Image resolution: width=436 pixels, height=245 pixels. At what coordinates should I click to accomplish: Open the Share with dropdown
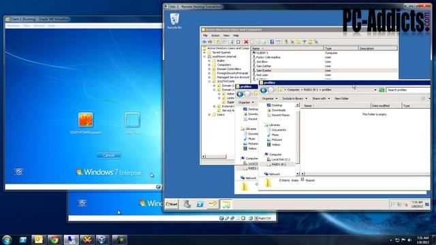[321, 99]
